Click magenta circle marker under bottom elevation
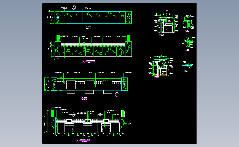Viewport: 239px width, 147px height. pos(78,140)
